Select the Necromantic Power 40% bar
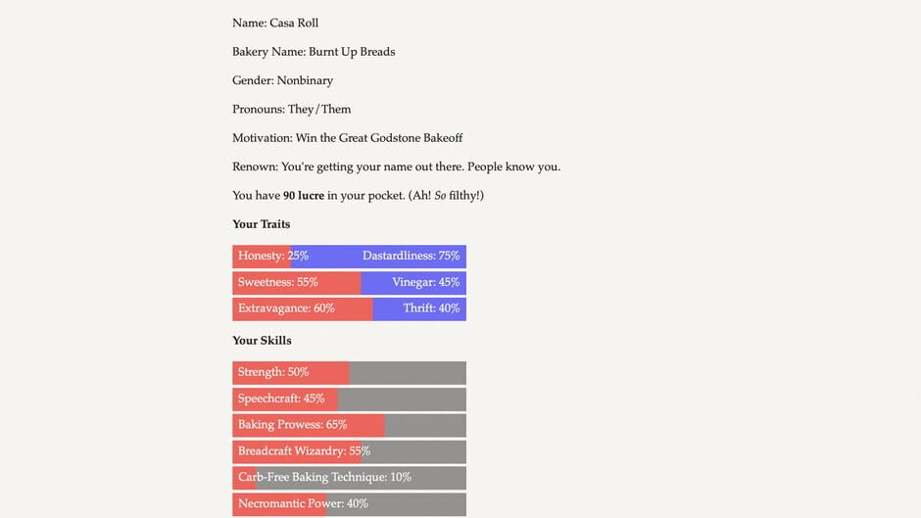The image size is (921, 518). point(349,504)
